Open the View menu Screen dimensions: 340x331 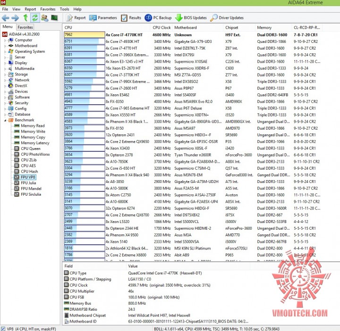point(16,9)
